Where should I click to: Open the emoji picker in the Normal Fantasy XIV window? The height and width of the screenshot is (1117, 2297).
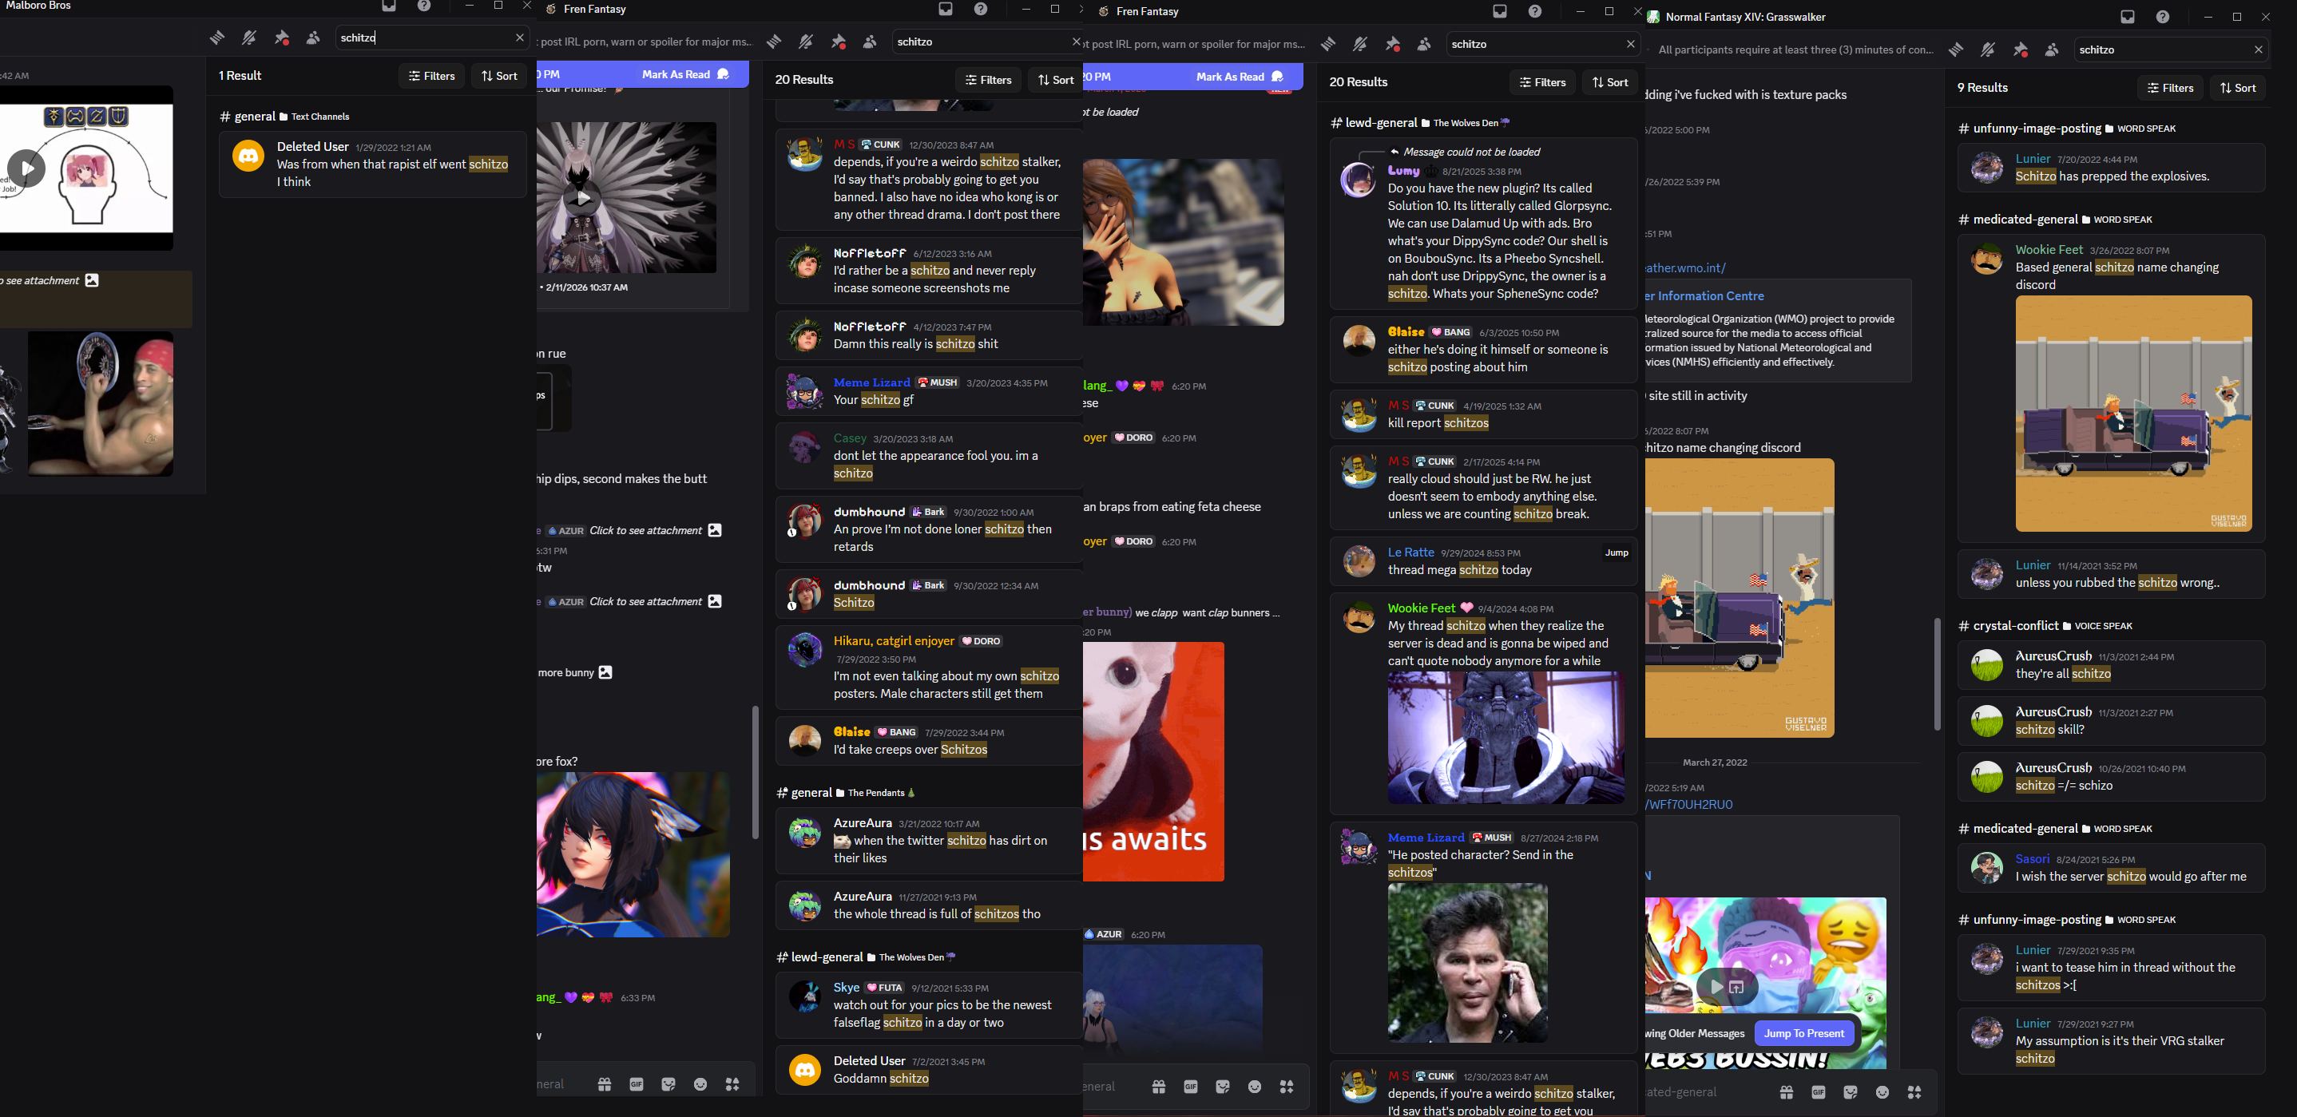click(x=1882, y=1092)
